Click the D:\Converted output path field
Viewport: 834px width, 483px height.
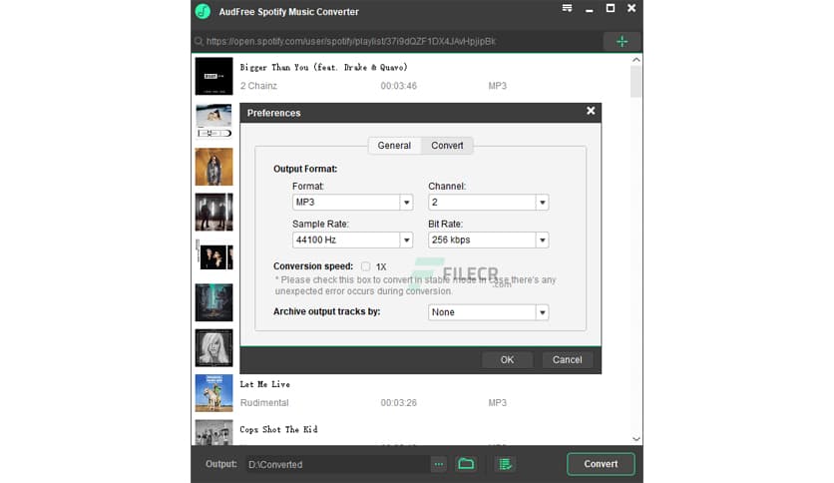337,464
